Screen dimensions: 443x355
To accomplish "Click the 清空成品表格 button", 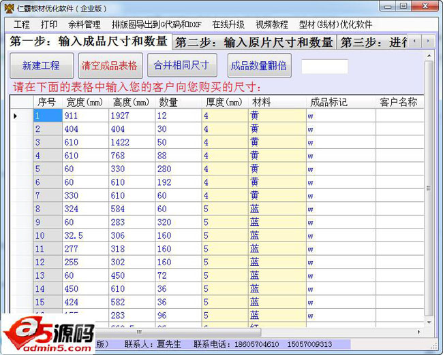I will (110, 65).
